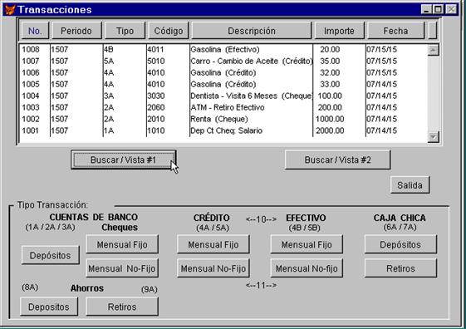Click the Periodo column header
Image resolution: width=466 pixels, height=329 pixels.
point(76,31)
